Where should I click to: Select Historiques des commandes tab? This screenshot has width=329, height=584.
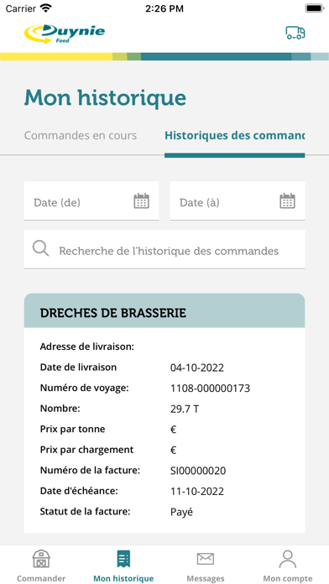pos(235,136)
